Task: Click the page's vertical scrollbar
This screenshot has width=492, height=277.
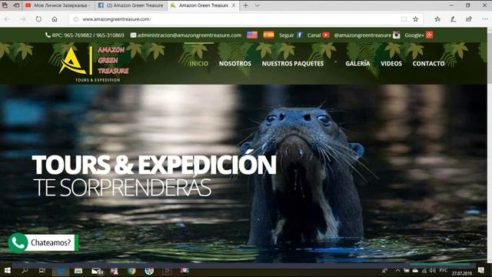Action: coord(490,145)
